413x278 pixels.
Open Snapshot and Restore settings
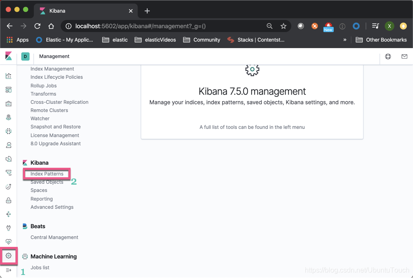point(55,127)
